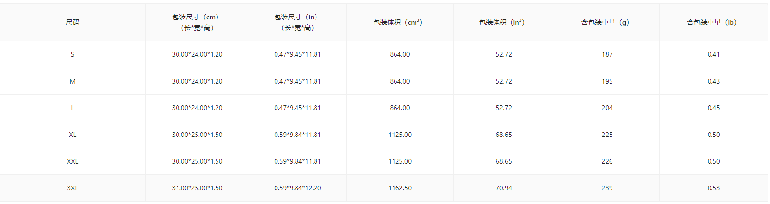This screenshot has width=770, height=204.
Task: Click the 包装尺寸 (in) column header
Action: (x=297, y=22)
